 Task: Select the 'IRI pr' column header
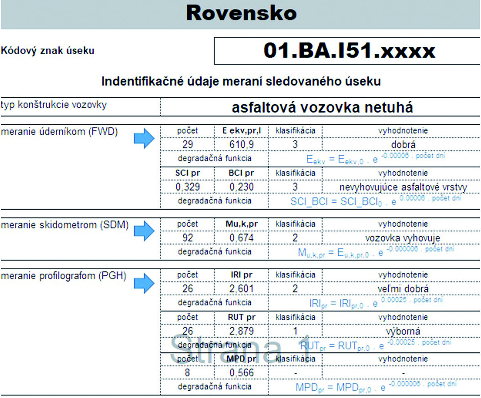coord(241,275)
